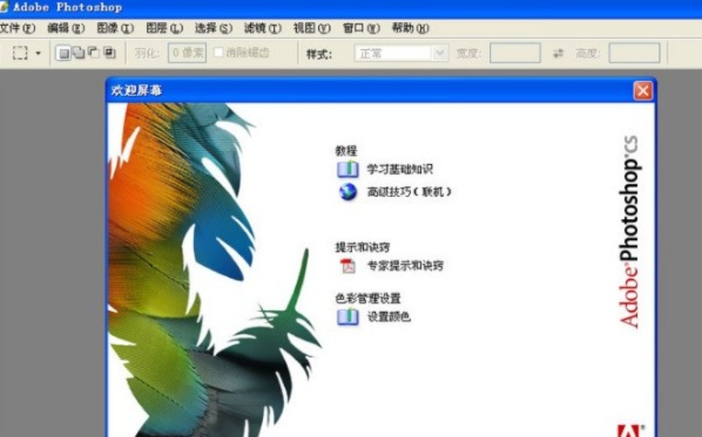Open the 图层 menu
Viewport: 702px width, 437px height.
click(x=164, y=28)
